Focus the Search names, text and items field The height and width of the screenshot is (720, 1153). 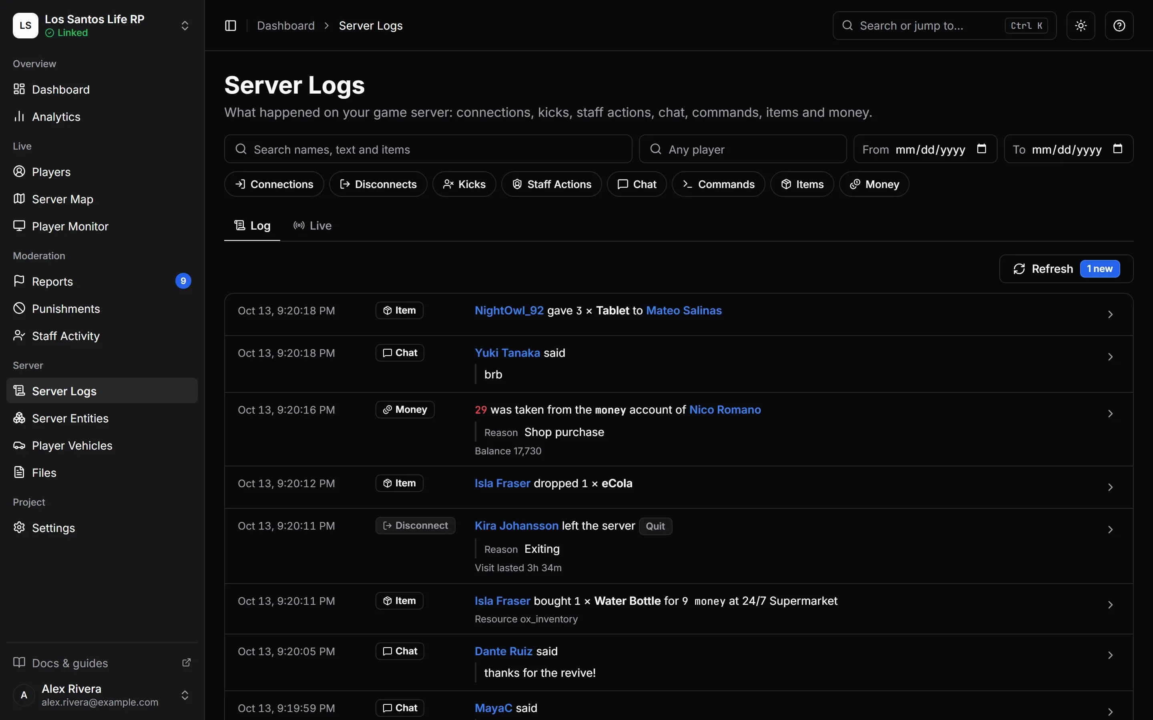coord(428,149)
